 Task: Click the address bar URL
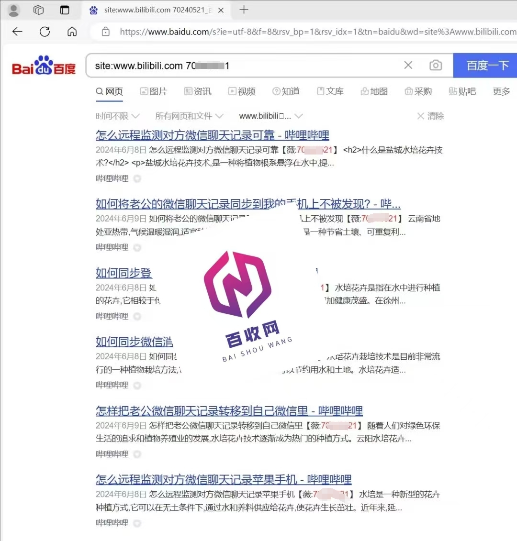(318, 32)
